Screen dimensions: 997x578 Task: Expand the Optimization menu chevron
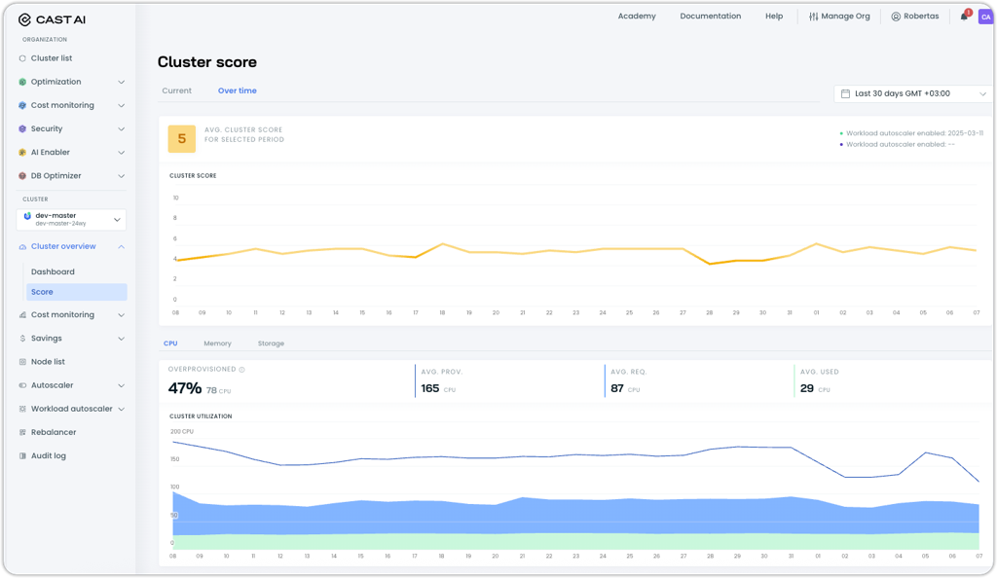click(121, 82)
